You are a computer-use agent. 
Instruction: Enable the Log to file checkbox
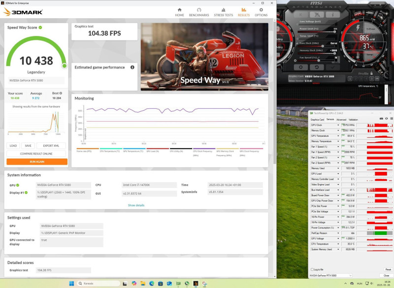(312, 269)
